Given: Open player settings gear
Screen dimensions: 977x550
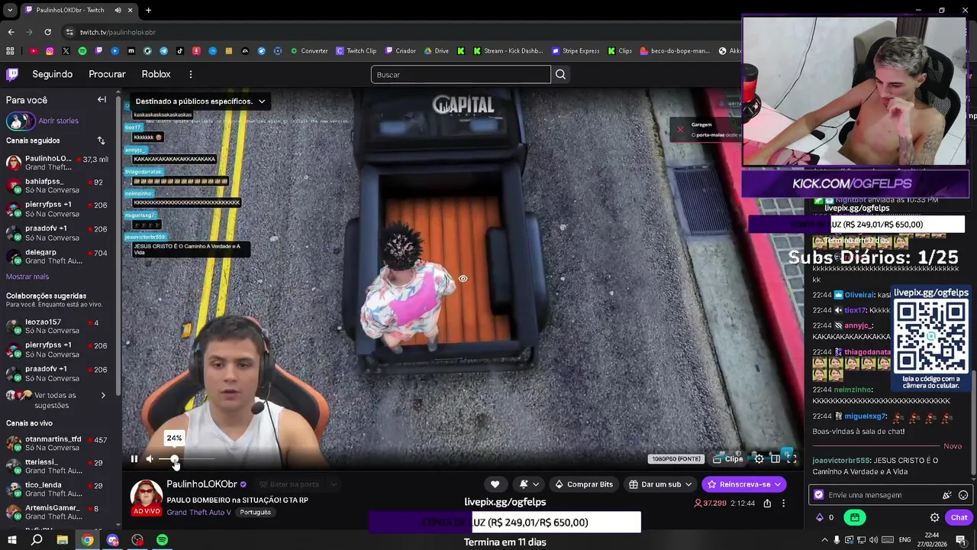Looking at the screenshot, I should coord(759,459).
